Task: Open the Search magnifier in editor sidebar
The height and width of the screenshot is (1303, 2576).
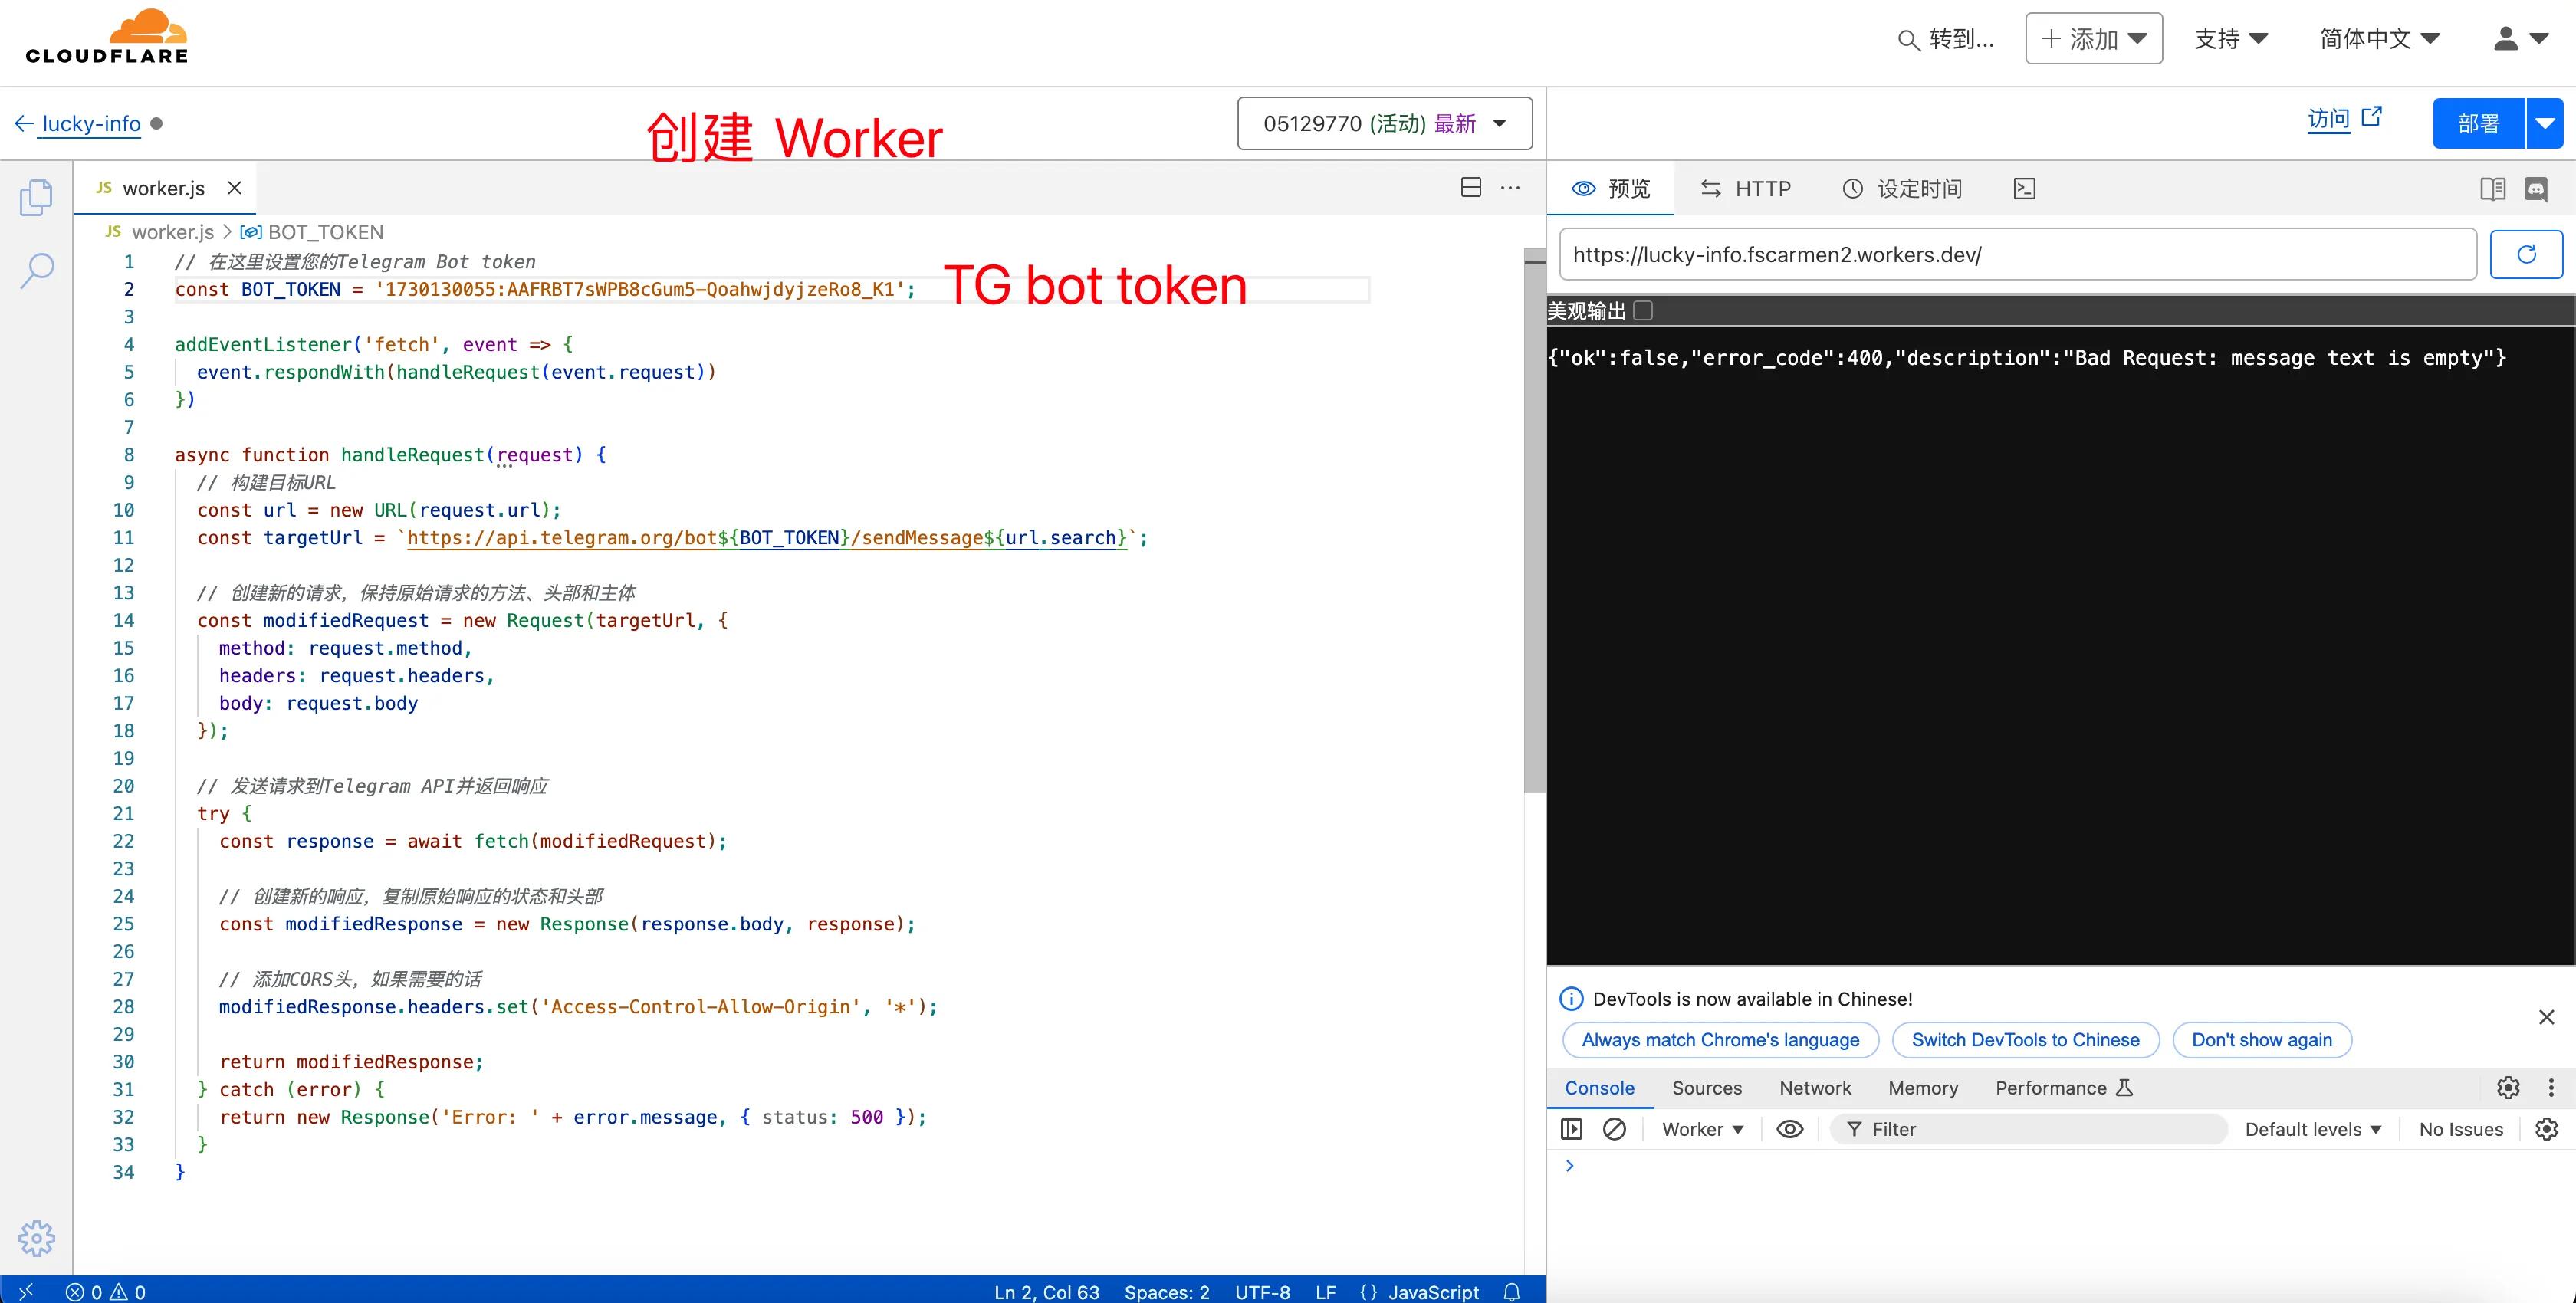Action: tap(37, 270)
